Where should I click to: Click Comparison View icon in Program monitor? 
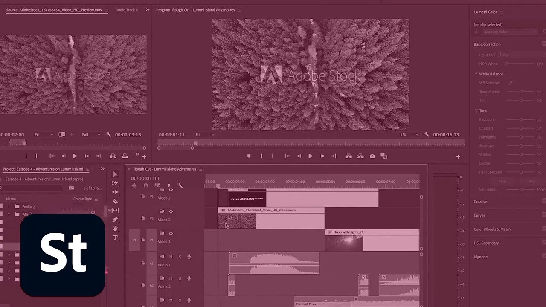384,156
